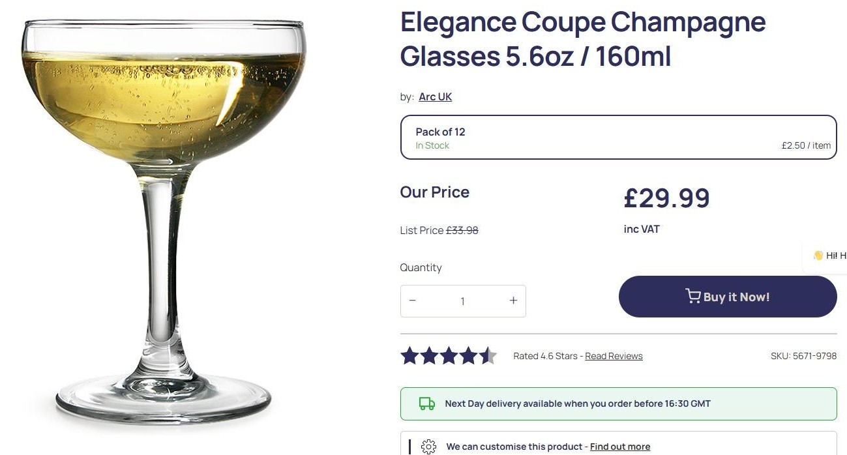Viewport: 847px width, 455px height.
Task: Click the customise gear icon
Action: (428, 447)
